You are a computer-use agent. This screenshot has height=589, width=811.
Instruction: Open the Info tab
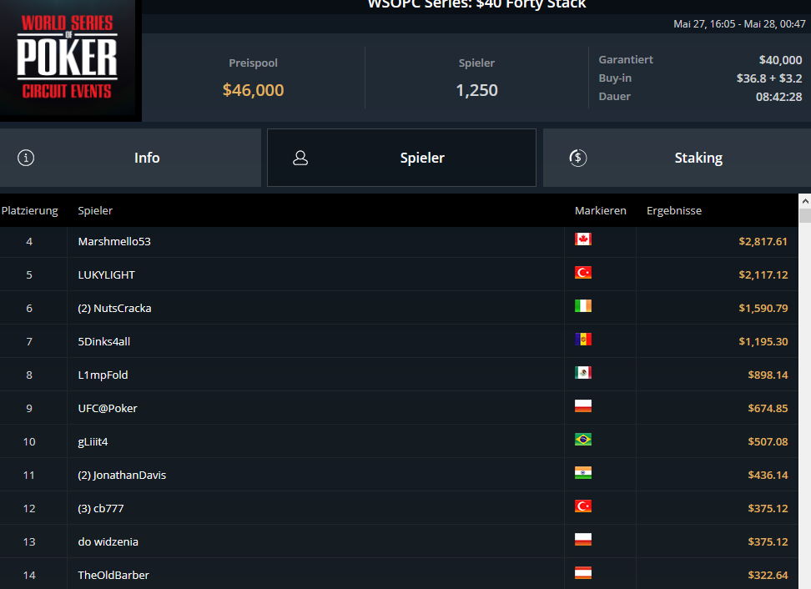(130, 158)
